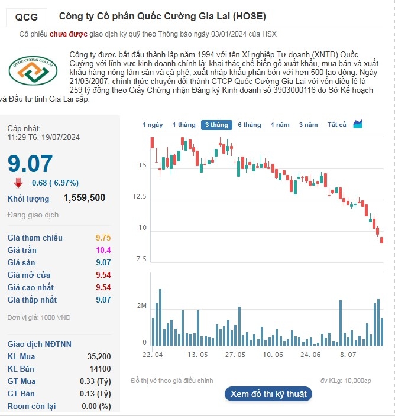
Task: Click the Khối lượng value 1,559,500
Action: coord(84,198)
